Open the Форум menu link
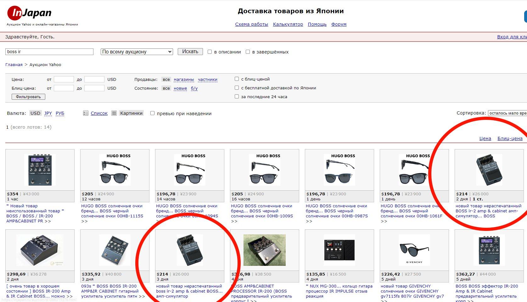 339,24
